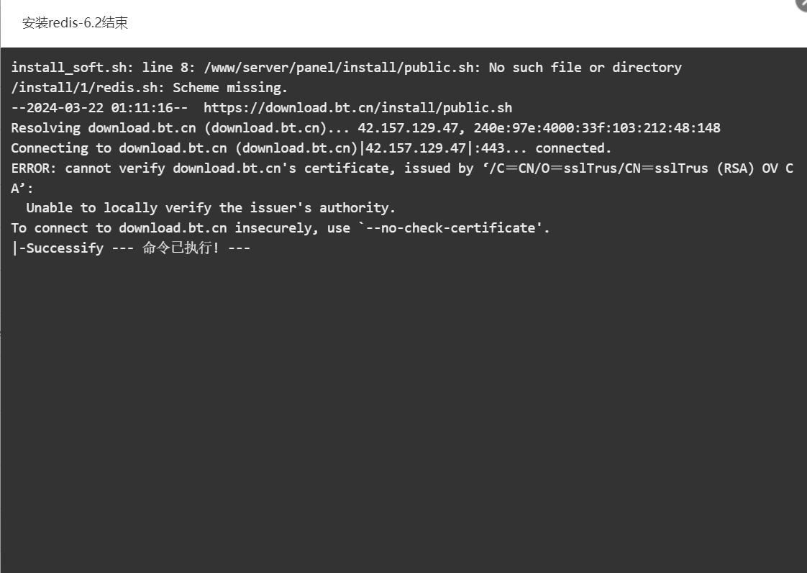Screen dimensions: 807x573
Task: Click the Connecting to download.bt.cn line
Action: (311, 148)
